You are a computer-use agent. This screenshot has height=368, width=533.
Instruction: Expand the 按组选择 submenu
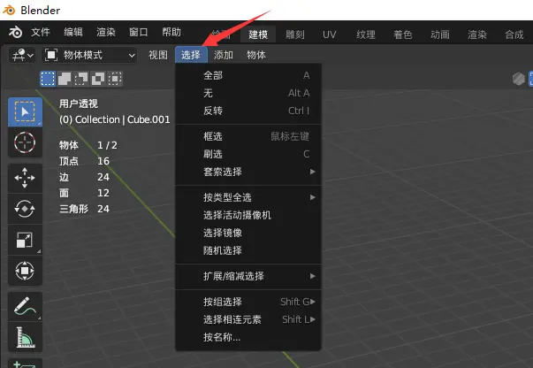[x=248, y=302]
